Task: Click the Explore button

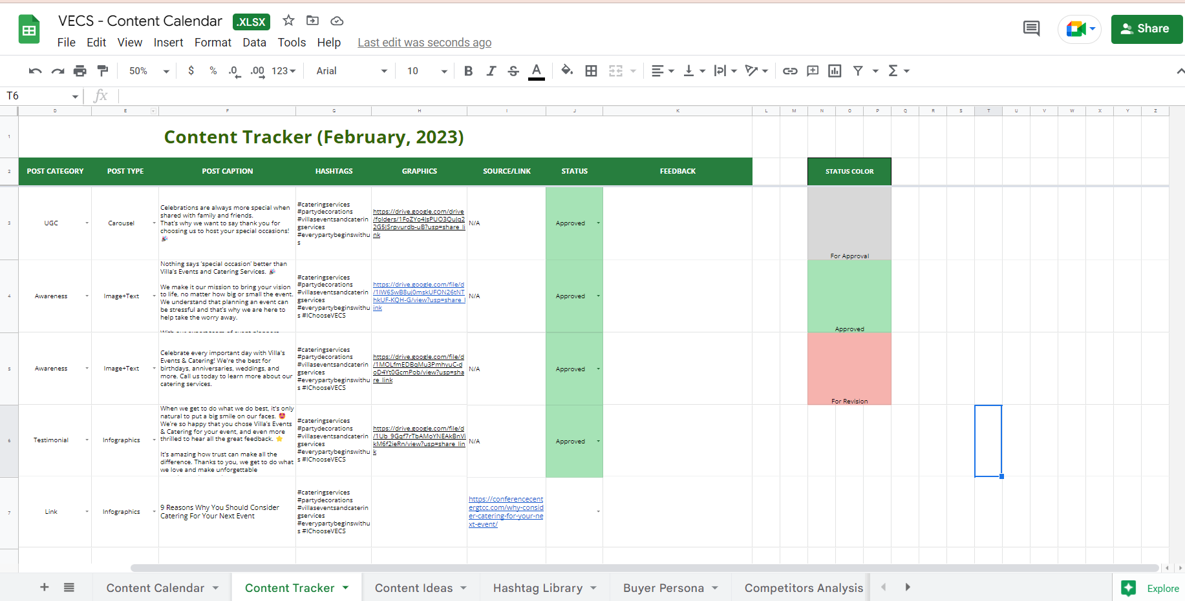Action: point(1151,588)
